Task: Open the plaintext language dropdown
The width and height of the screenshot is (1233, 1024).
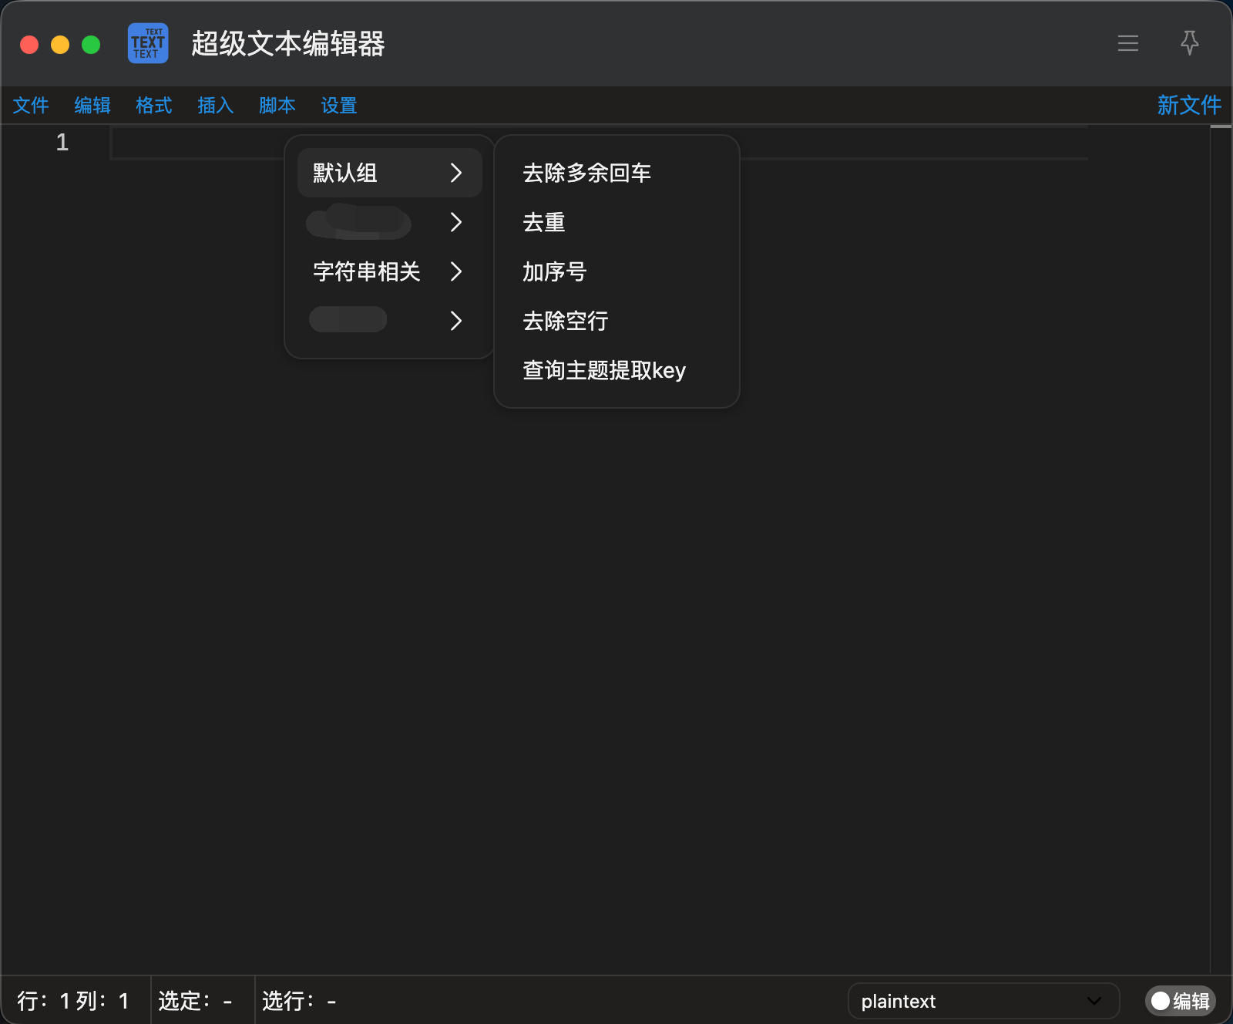Action: 983,1001
